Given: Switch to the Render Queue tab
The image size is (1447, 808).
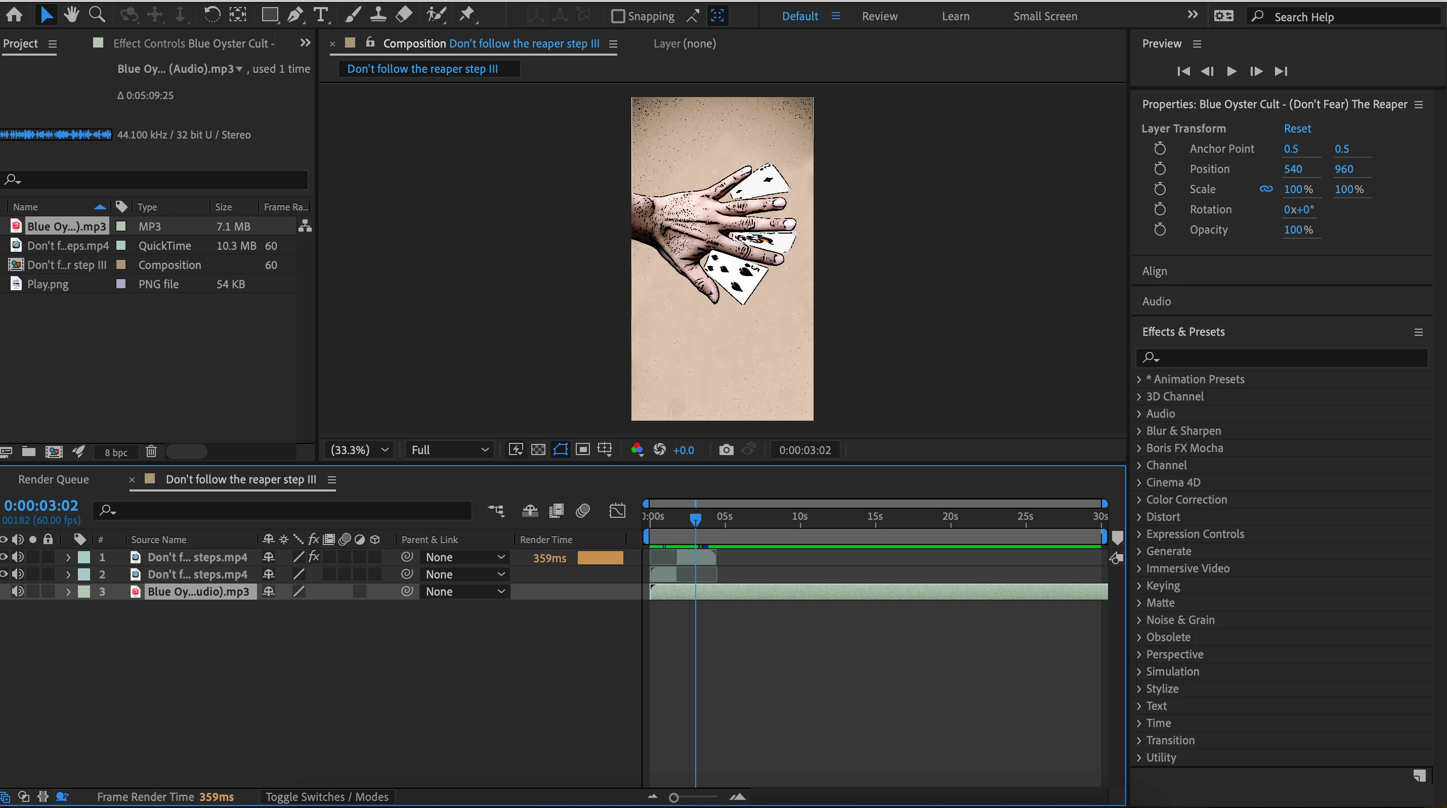Looking at the screenshot, I should pos(53,479).
